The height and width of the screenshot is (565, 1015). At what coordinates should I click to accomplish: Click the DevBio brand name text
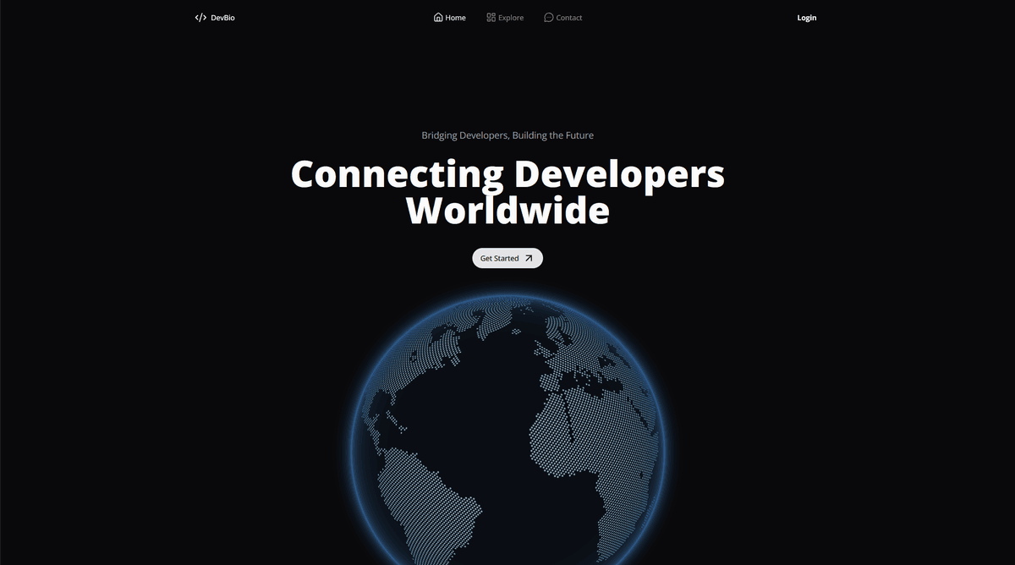(222, 17)
